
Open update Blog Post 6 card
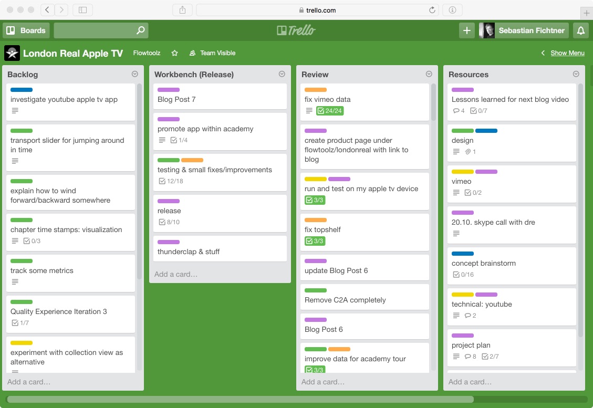point(365,267)
